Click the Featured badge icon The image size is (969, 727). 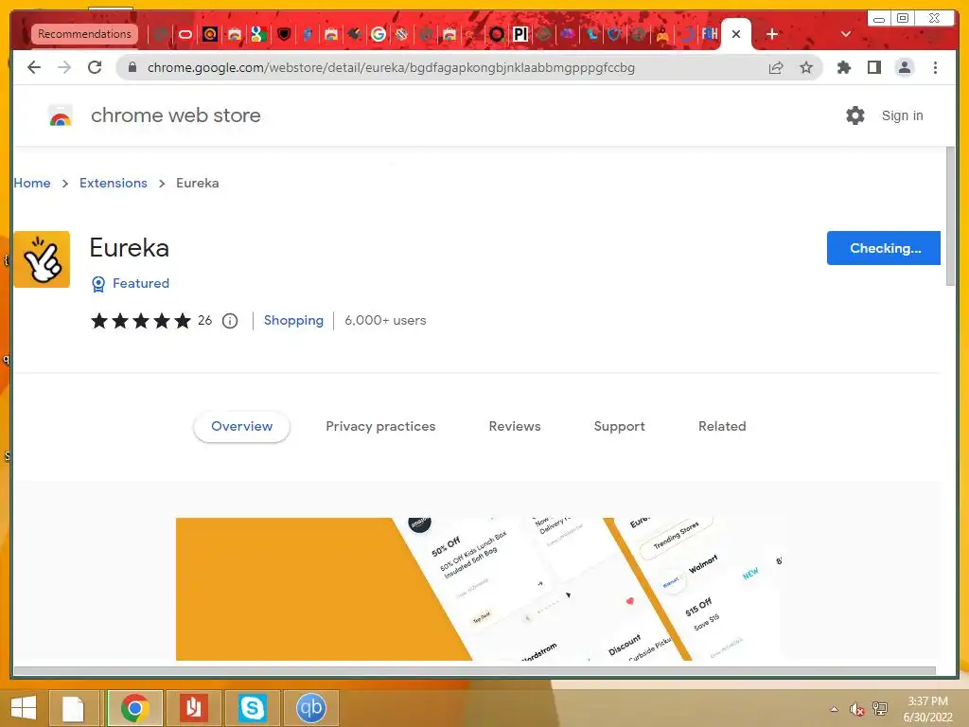click(x=98, y=284)
